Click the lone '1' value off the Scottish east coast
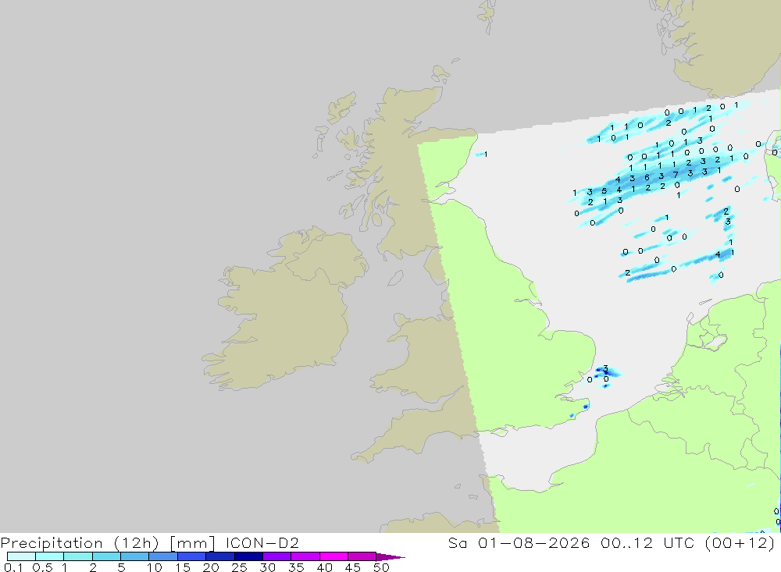The image size is (781, 572). tap(486, 155)
